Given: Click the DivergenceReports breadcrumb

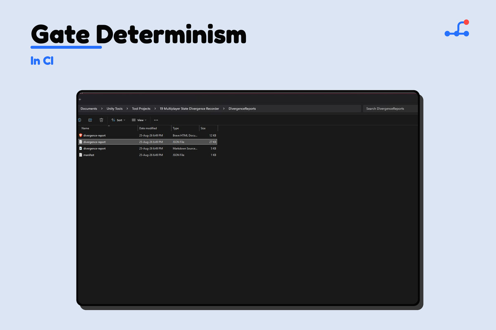Looking at the screenshot, I should (242, 108).
